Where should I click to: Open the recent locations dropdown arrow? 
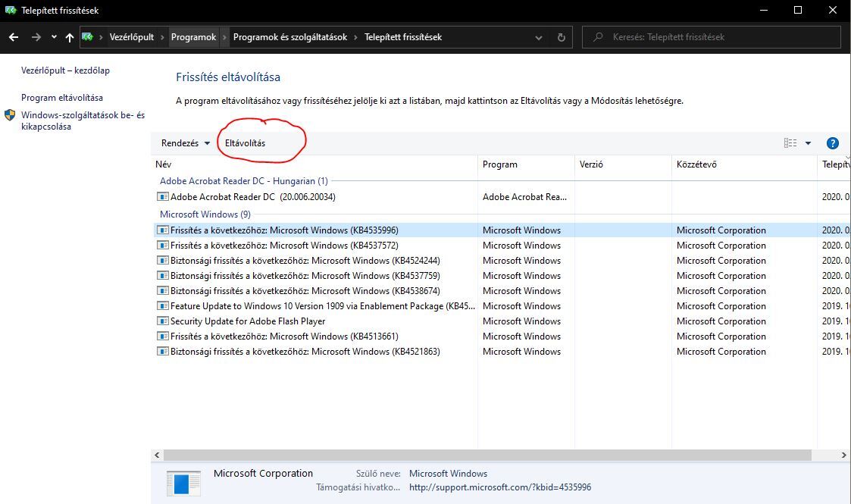pyautogui.click(x=54, y=37)
